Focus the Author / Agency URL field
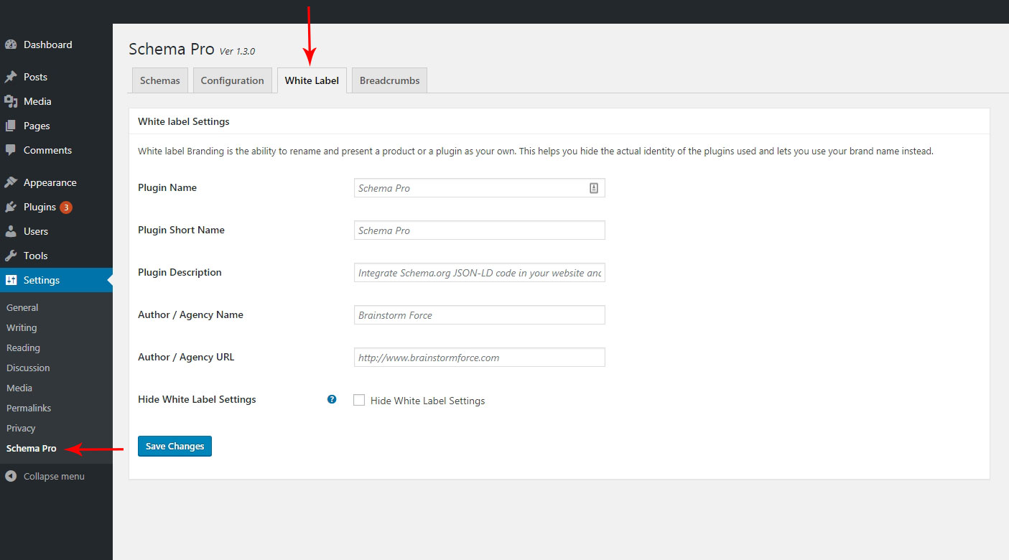Viewport: 1009px width, 560px height. tap(479, 358)
